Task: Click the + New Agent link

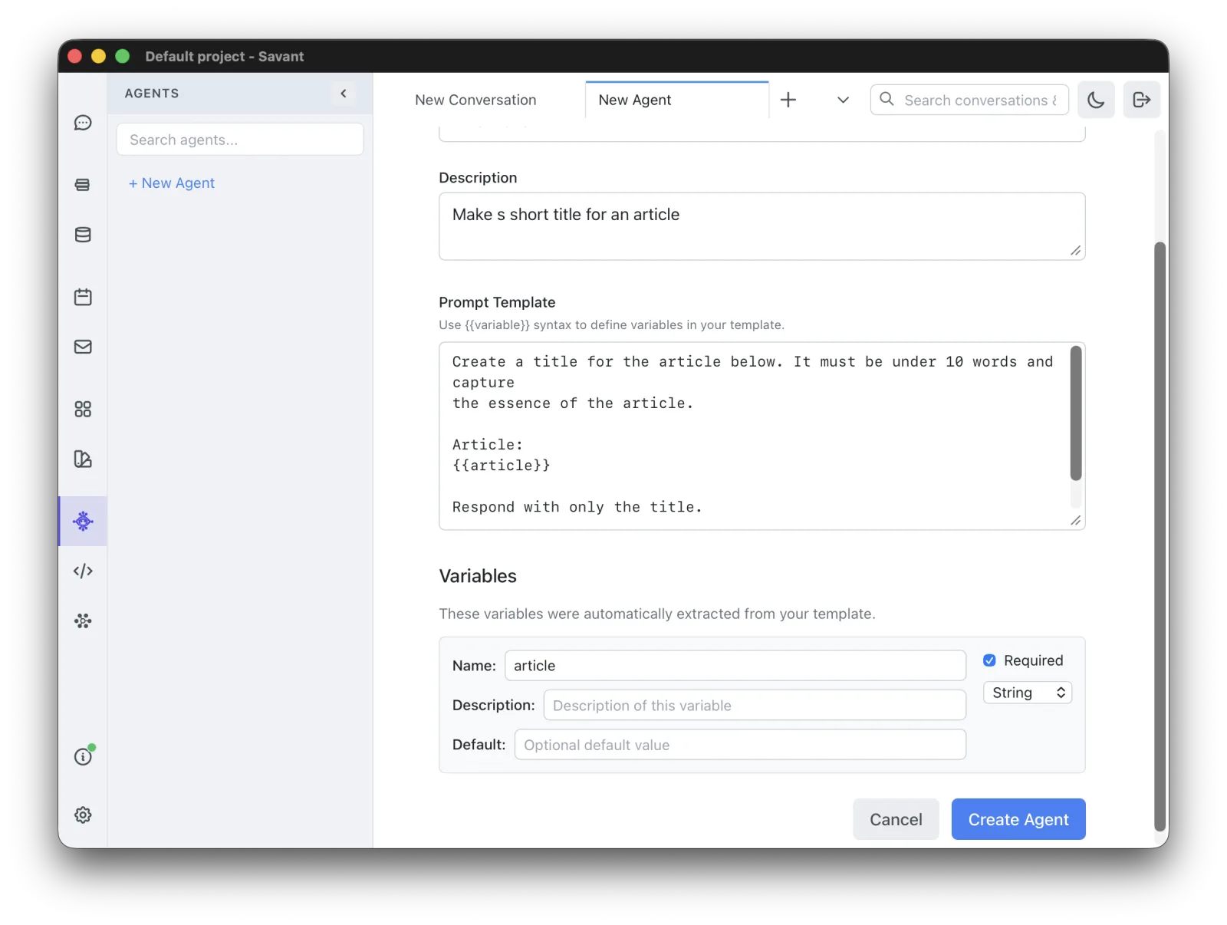Action: pyautogui.click(x=172, y=183)
